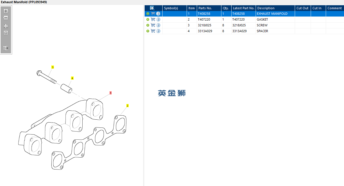This screenshot has width=344, height=186.
Task: Zoom in on the diagram
Action: (x=6, y=11)
